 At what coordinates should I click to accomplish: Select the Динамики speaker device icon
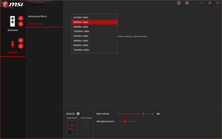(12, 21)
